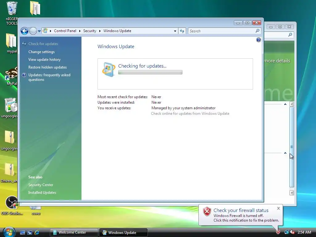316x237 pixels.
Task: Minimize the Welcome Center window
Action: [x=271, y=27]
